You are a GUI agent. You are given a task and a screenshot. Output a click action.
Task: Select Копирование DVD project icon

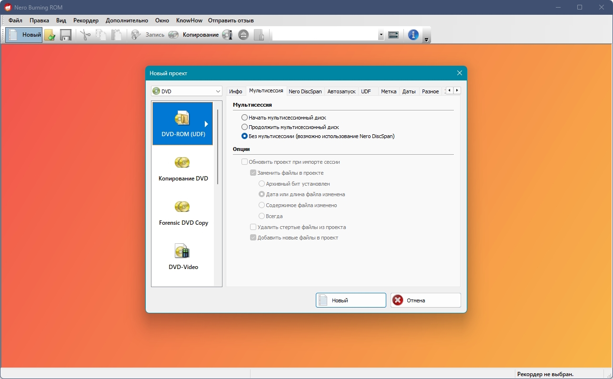[183, 168]
